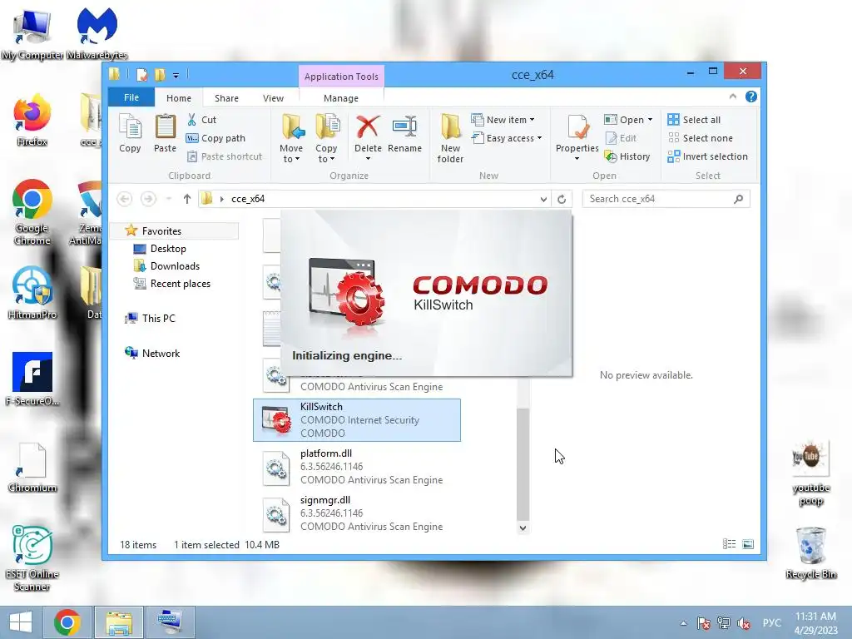Switch to the View ribbon tab
The height and width of the screenshot is (639, 852).
click(273, 98)
